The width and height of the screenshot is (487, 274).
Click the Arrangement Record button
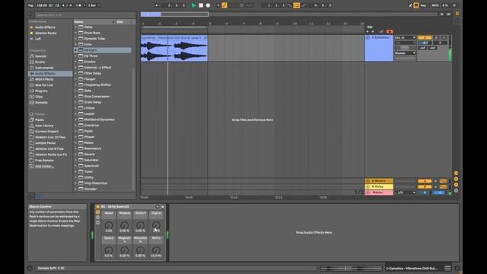tap(208, 5)
